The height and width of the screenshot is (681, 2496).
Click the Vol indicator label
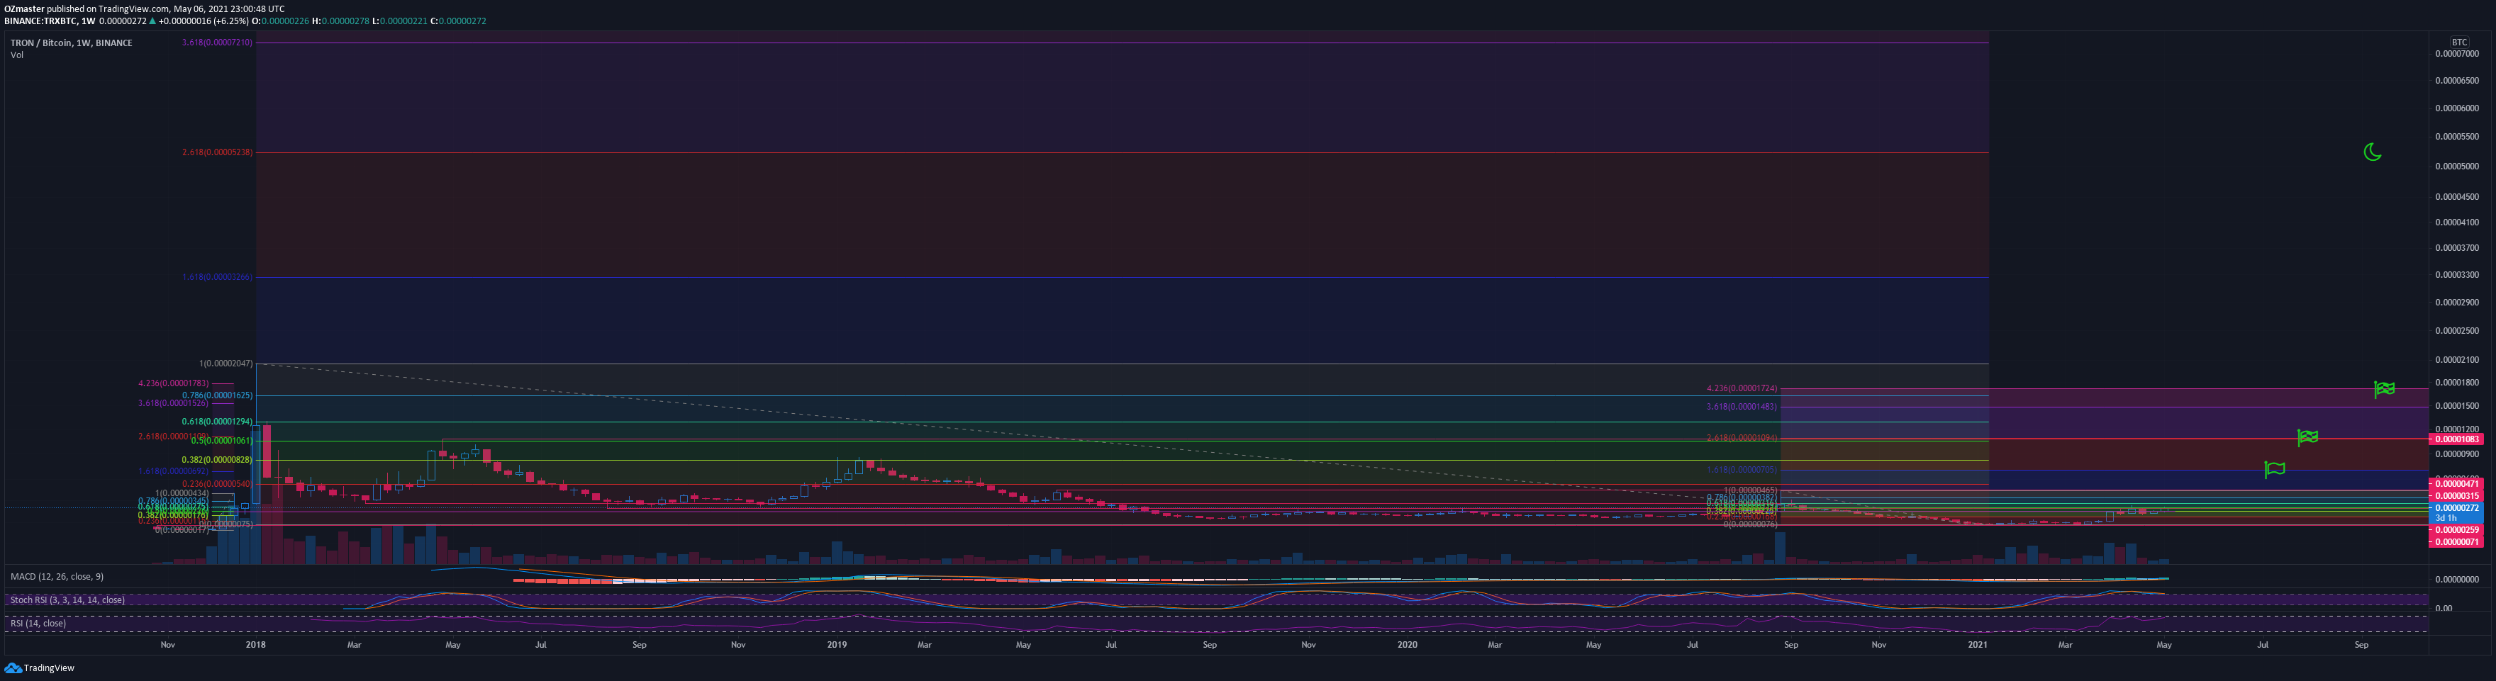click(x=16, y=55)
